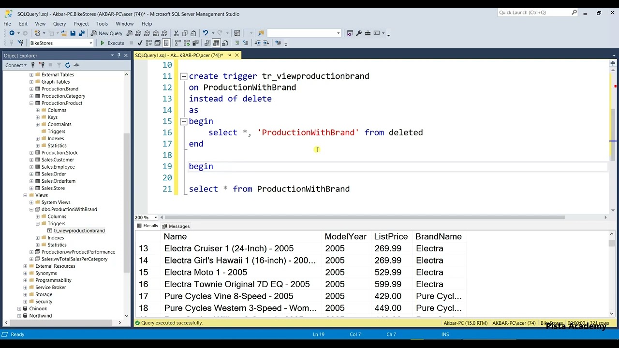The width and height of the screenshot is (619, 348).
Task: Click the Database Engine Query icon
Action: pos(130,33)
